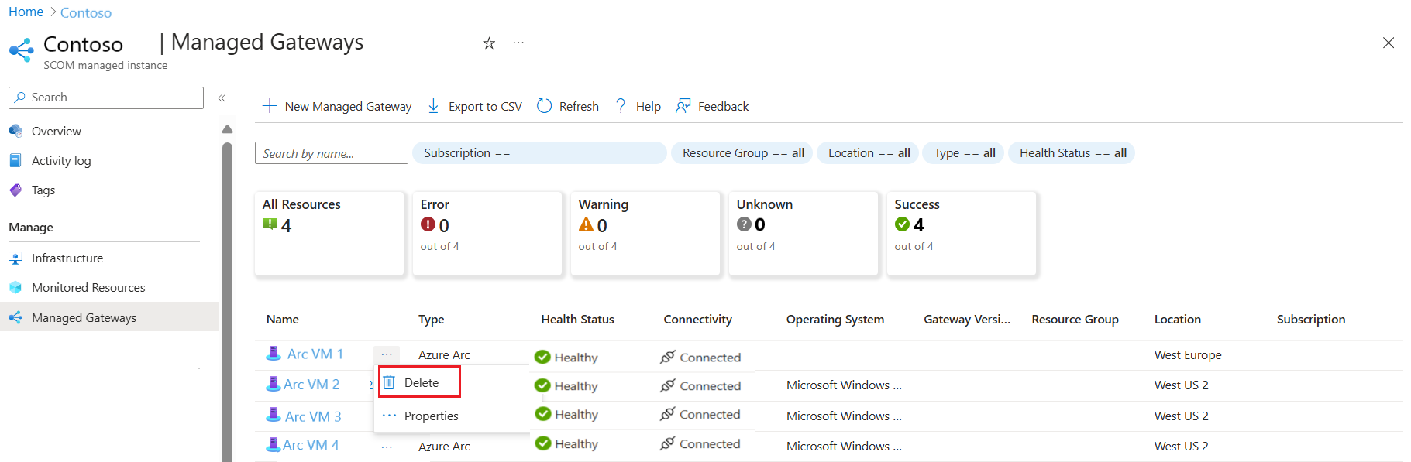
Task: Select the Error summary card
Action: 487,233
